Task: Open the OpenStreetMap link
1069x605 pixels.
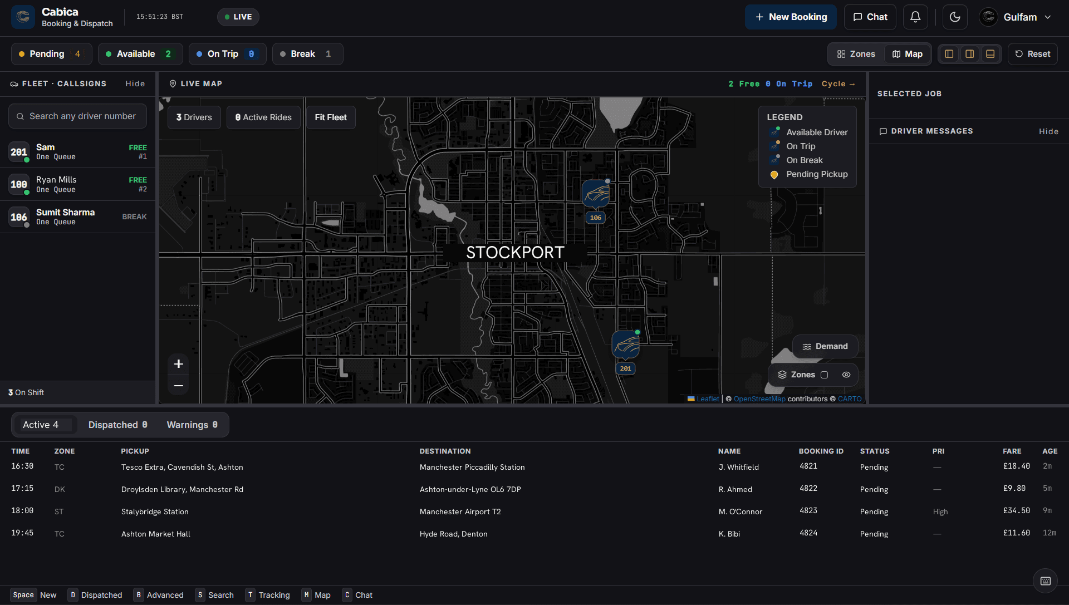Action: click(x=759, y=399)
